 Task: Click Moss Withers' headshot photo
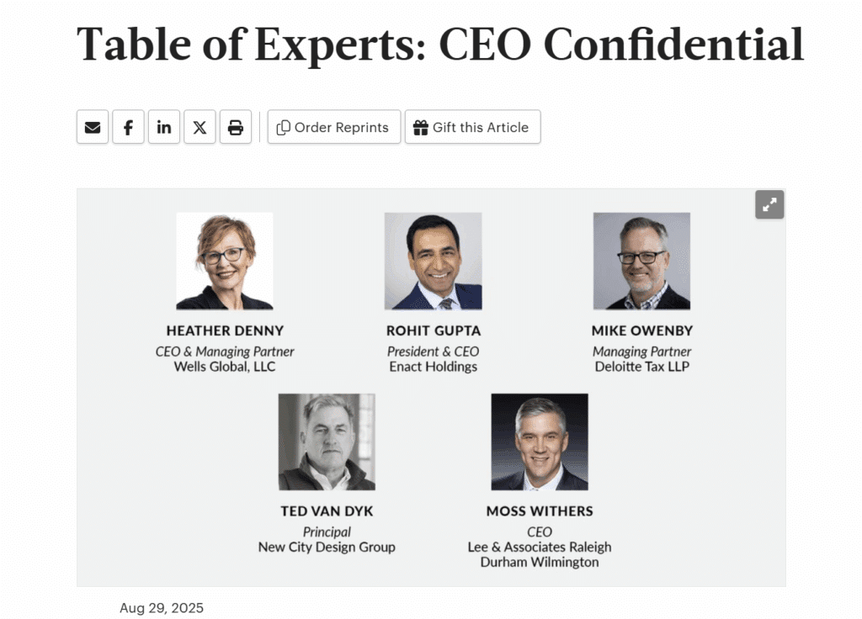coord(540,442)
